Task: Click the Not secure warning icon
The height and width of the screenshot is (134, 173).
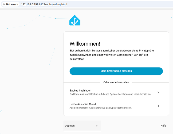Action: 4,4
